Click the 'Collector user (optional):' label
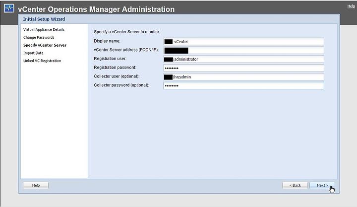 point(117,76)
